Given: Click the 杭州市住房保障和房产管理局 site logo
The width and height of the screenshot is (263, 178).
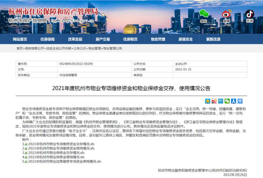Looking at the screenshot, I should pyautogui.click(x=53, y=12).
